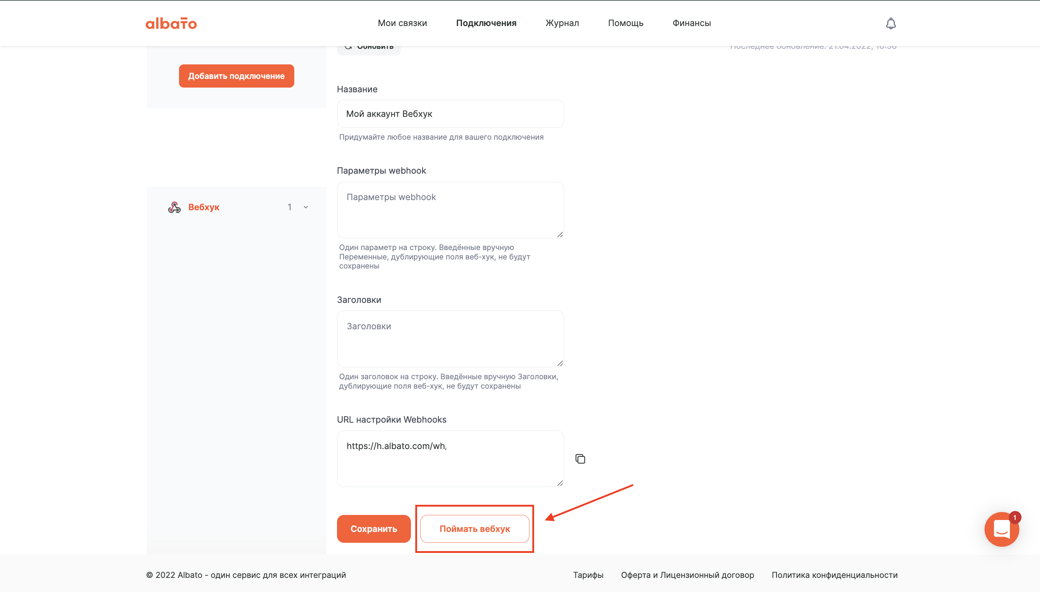Image resolution: width=1040 pixels, height=592 pixels.
Task: Click the Вебхук webhook icon in sidebar
Action: click(174, 207)
